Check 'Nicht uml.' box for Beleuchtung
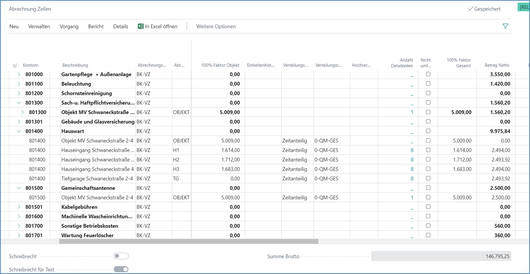 coord(428,84)
